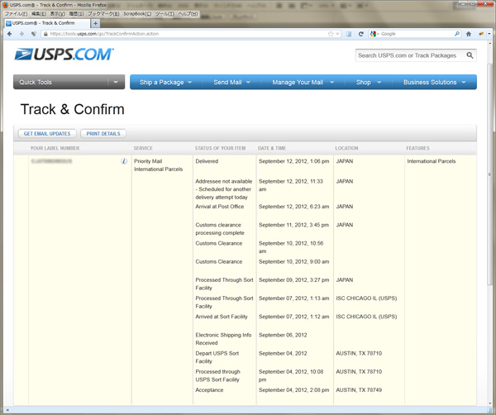
Task: Open the ツール(T) menu
Action: [x=165, y=13]
